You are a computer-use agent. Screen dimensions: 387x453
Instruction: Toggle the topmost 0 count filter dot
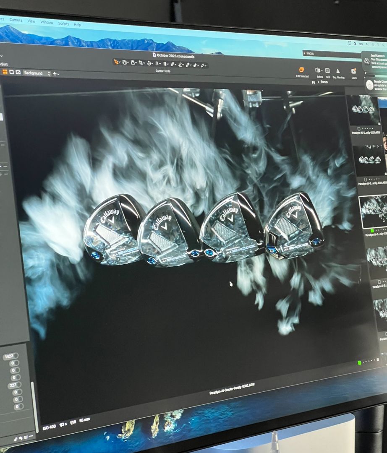coord(17,363)
